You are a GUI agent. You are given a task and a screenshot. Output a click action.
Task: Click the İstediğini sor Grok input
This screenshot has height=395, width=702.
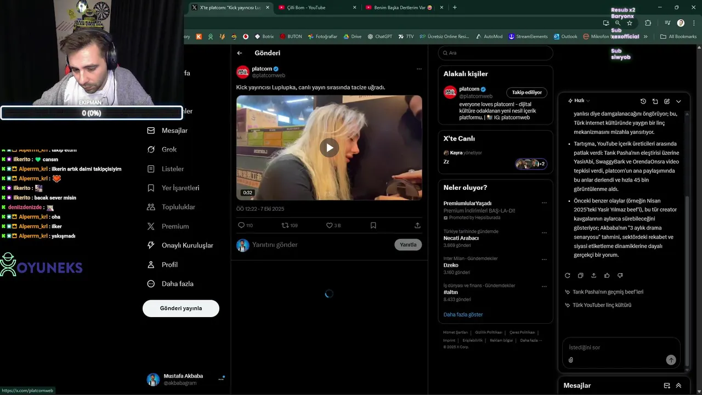coord(621,347)
